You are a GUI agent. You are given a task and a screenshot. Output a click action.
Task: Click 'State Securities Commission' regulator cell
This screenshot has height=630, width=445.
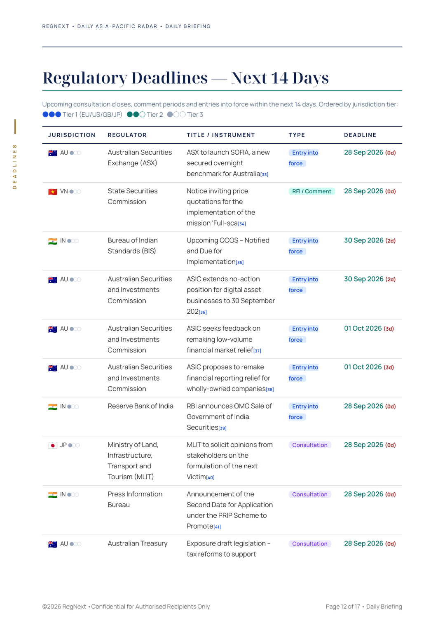(x=133, y=196)
